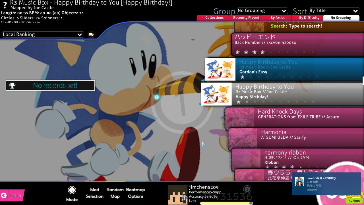Click the sender avatar in the Telegram notification
The width and height of the screenshot is (364, 205).
pos(299,181)
